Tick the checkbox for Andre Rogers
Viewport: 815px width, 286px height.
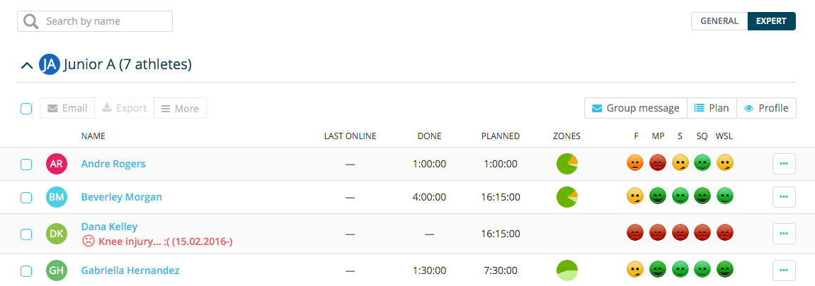26,165
